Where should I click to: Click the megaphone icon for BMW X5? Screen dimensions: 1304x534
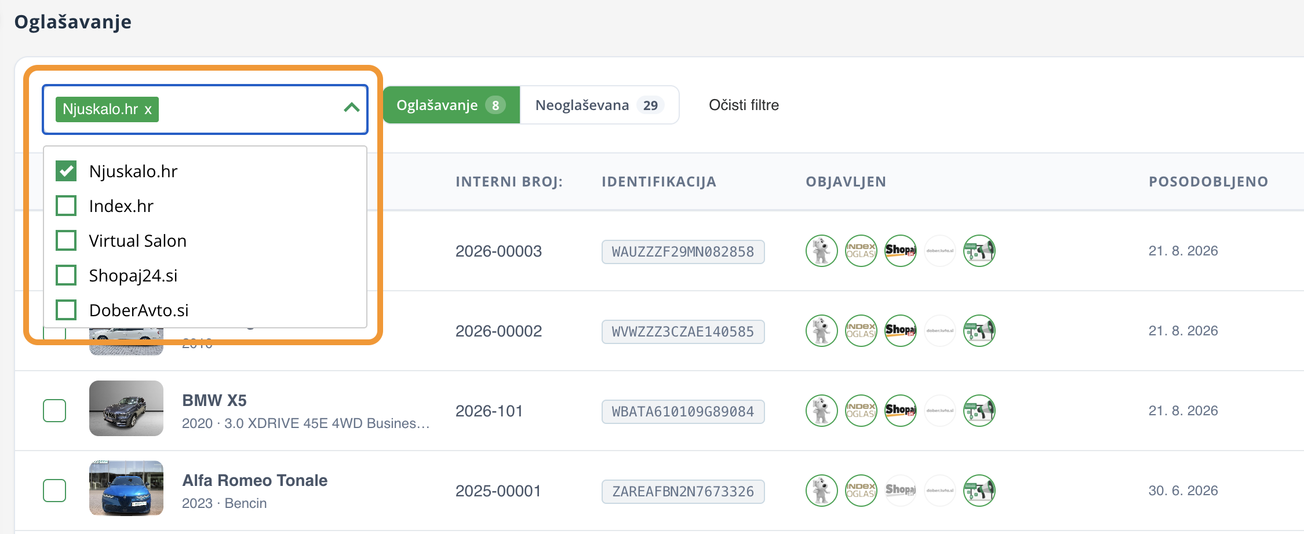979,411
